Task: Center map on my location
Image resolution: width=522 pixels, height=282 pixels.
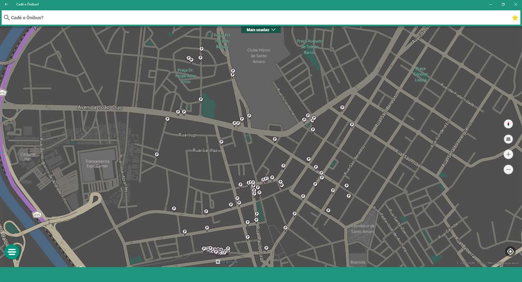Action: pos(510,251)
